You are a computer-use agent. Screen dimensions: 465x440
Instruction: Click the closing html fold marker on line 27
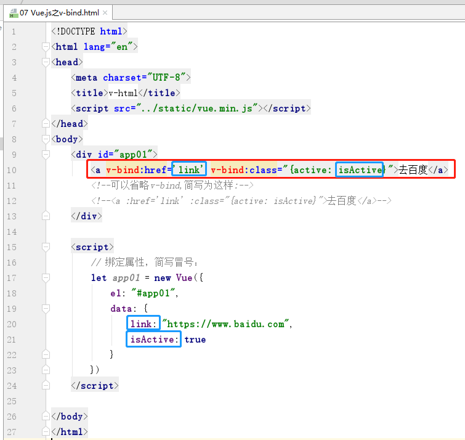tap(46, 432)
